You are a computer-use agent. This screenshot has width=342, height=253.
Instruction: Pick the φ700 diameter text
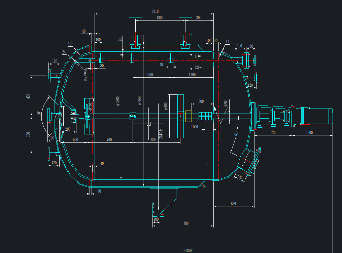(91, 107)
